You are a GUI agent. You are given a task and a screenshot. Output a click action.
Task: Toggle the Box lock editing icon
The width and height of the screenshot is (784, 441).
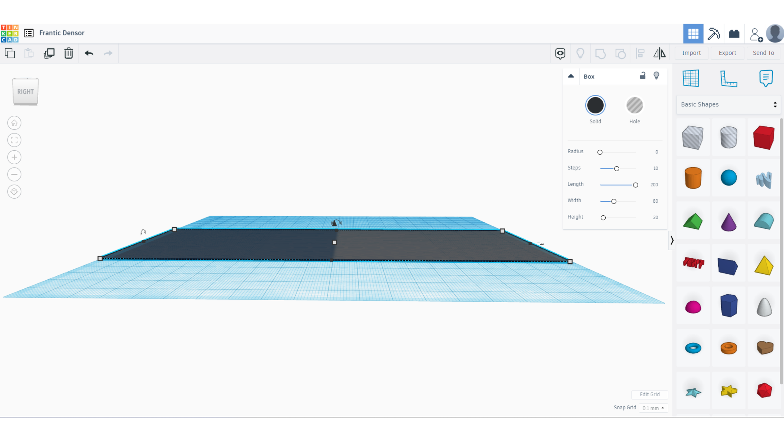point(643,76)
